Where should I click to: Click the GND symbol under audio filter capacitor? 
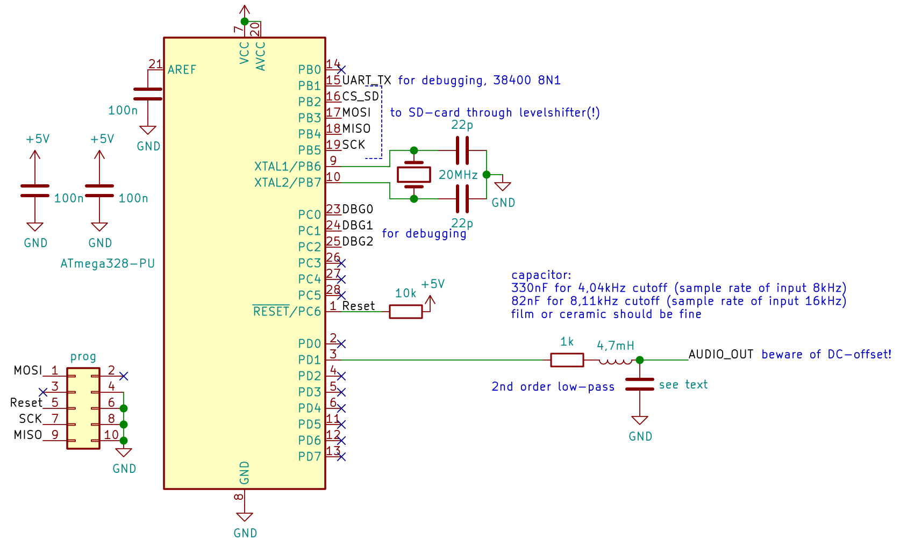(639, 420)
